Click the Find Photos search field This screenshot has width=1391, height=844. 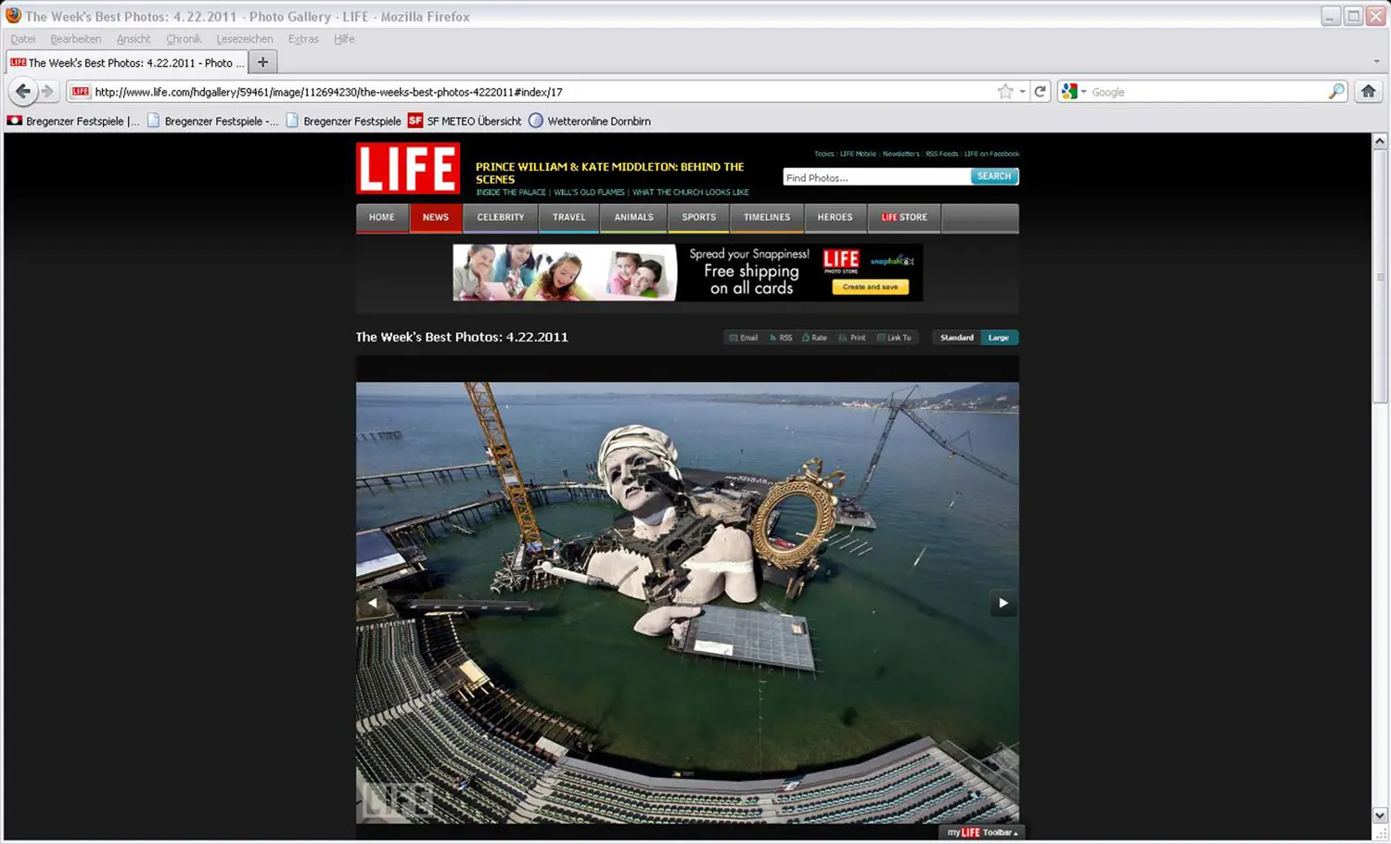pos(876,177)
